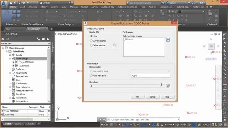228x128 pixels.
Task: Expand the Pipe Networks tree node
Action: pyautogui.click(x=10, y=87)
